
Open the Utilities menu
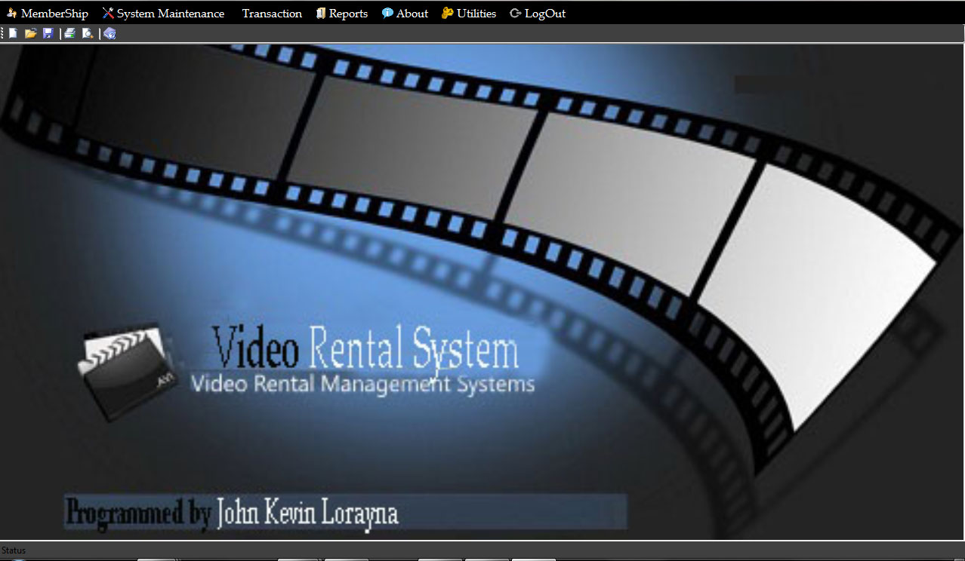[469, 14]
